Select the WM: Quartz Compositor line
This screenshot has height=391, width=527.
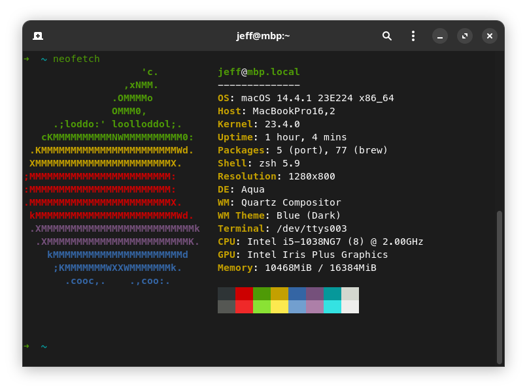[x=279, y=202]
